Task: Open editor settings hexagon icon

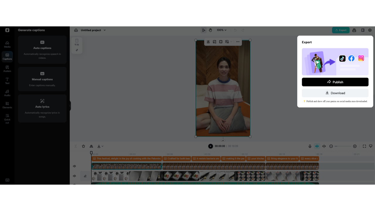Action: 370,30
